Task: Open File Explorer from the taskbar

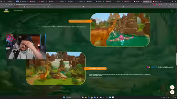Action: click(x=85, y=97)
